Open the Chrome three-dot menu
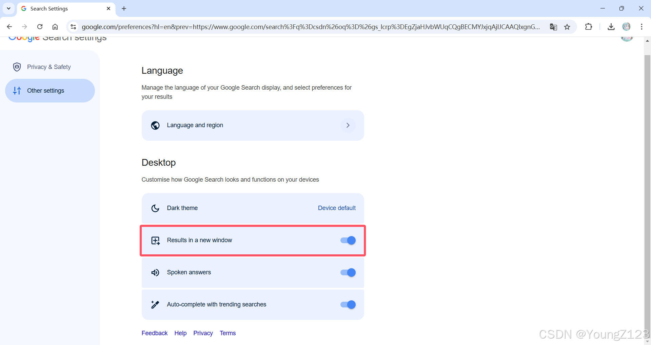651x345 pixels. point(642,27)
